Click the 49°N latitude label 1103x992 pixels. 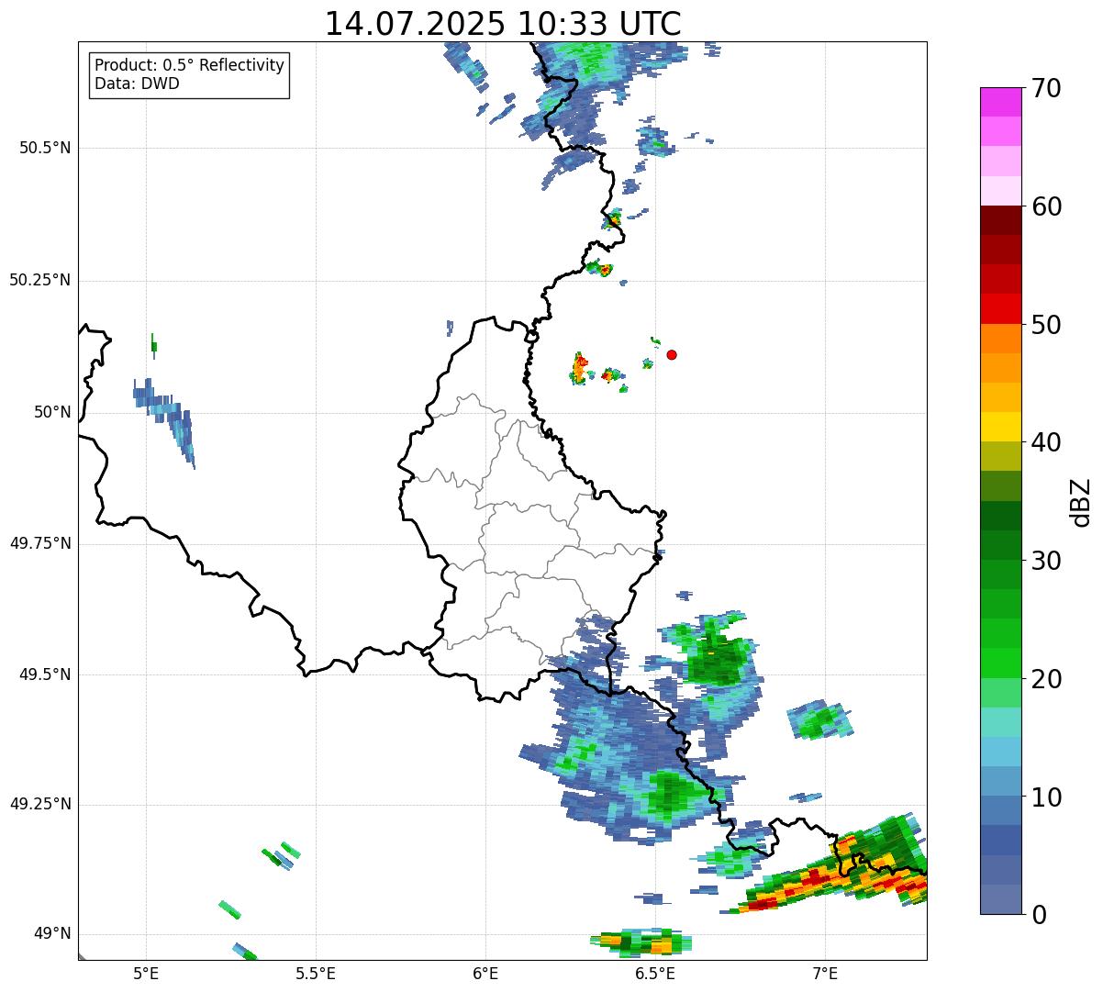click(52, 934)
